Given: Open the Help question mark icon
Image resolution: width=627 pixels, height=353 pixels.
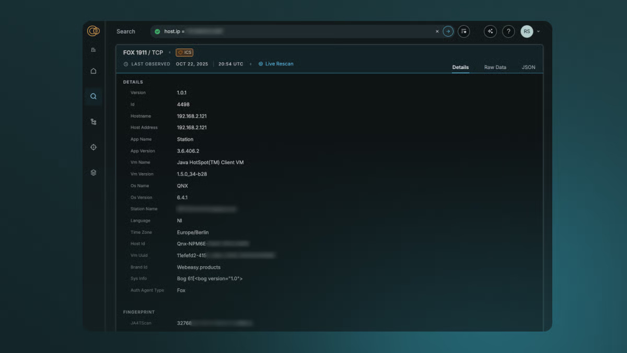Looking at the screenshot, I should (x=508, y=31).
